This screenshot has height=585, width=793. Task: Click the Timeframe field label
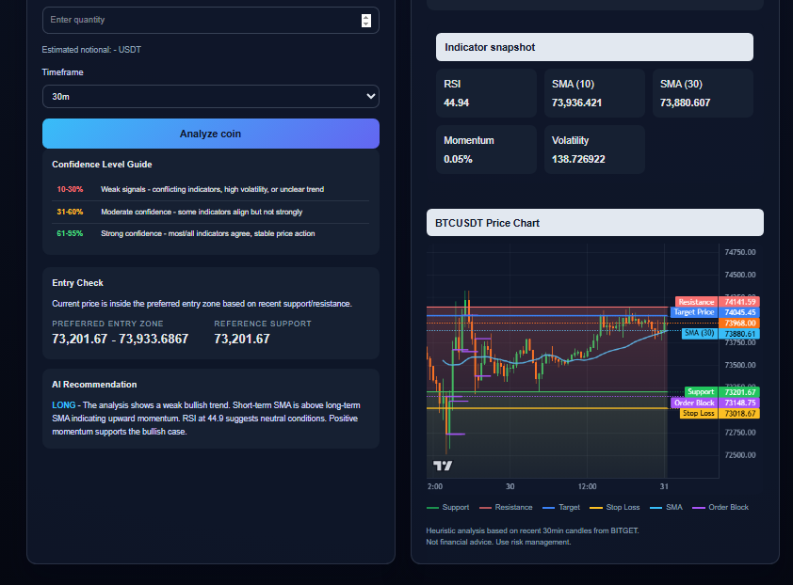(x=63, y=72)
